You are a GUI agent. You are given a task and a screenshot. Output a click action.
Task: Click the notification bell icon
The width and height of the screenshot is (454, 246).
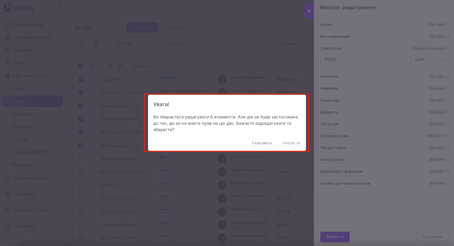pos(60,7)
